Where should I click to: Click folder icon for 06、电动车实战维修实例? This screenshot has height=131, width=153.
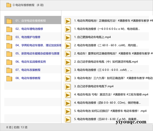tap(9, 62)
